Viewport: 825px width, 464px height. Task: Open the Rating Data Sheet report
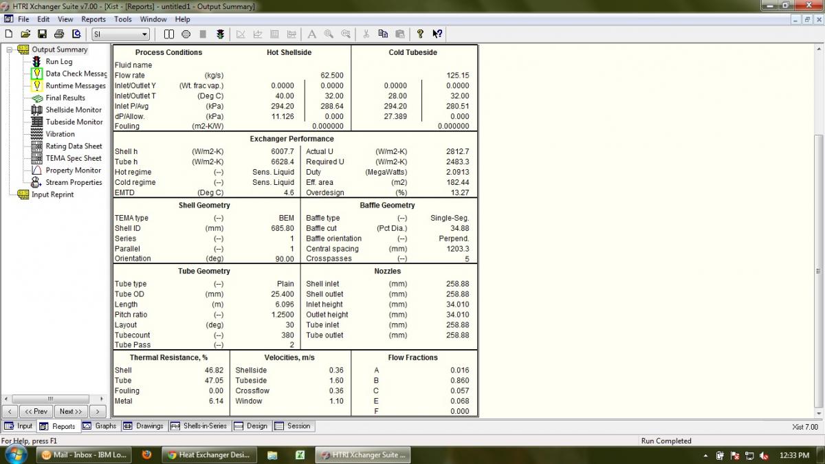[x=74, y=146]
